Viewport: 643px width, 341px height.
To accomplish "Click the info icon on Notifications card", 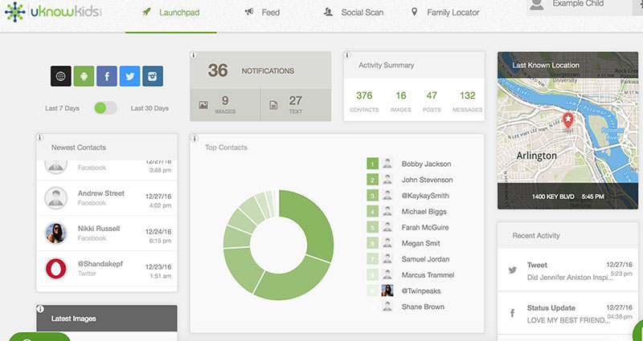I will (194, 55).
